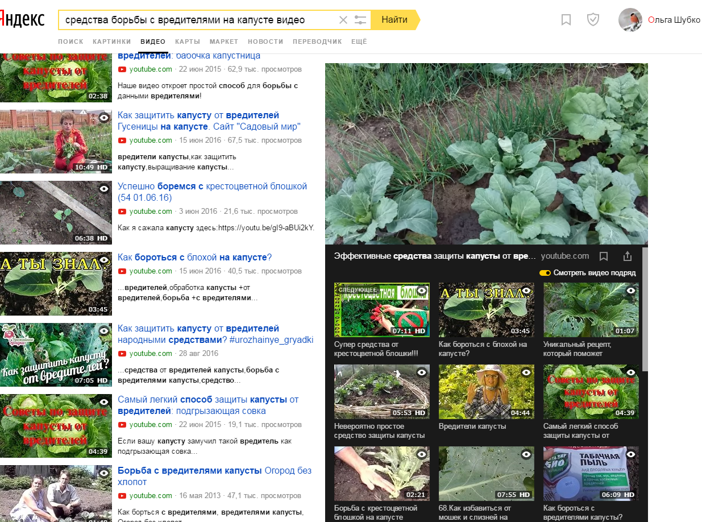Open the Маркет tab
Screen dimensions: 702x522
click(224, 42)
